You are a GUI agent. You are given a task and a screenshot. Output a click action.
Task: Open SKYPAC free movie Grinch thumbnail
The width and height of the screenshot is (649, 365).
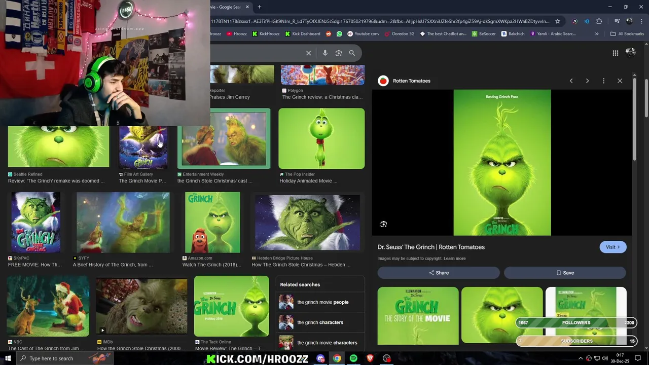click(x=35, y=222)
